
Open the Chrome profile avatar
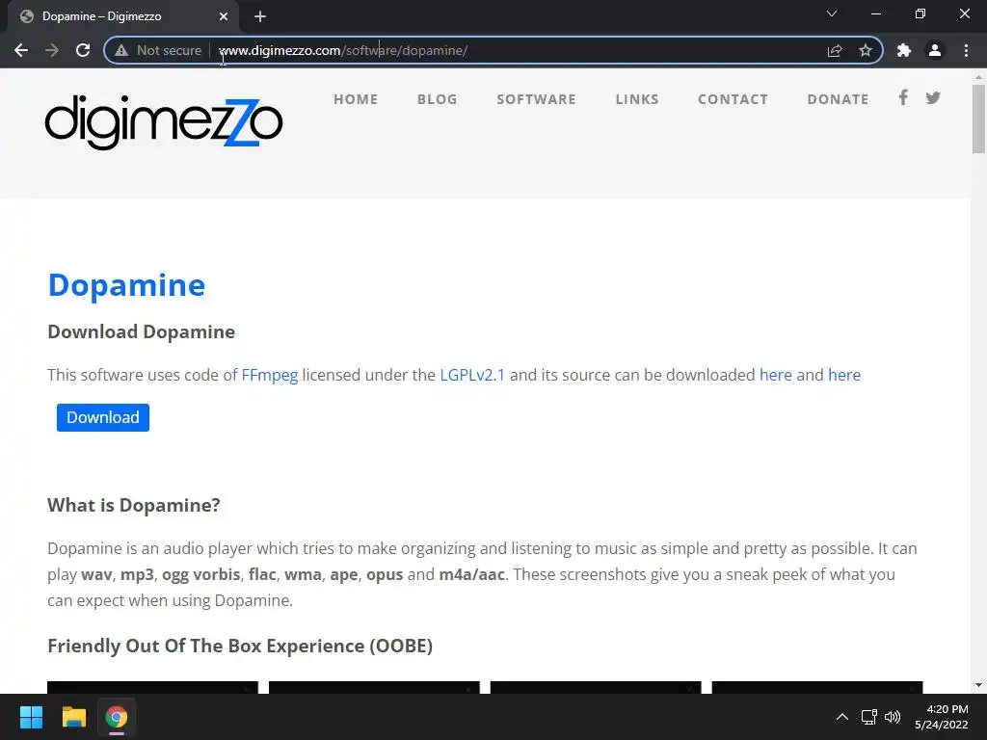[x=935, y=50]
